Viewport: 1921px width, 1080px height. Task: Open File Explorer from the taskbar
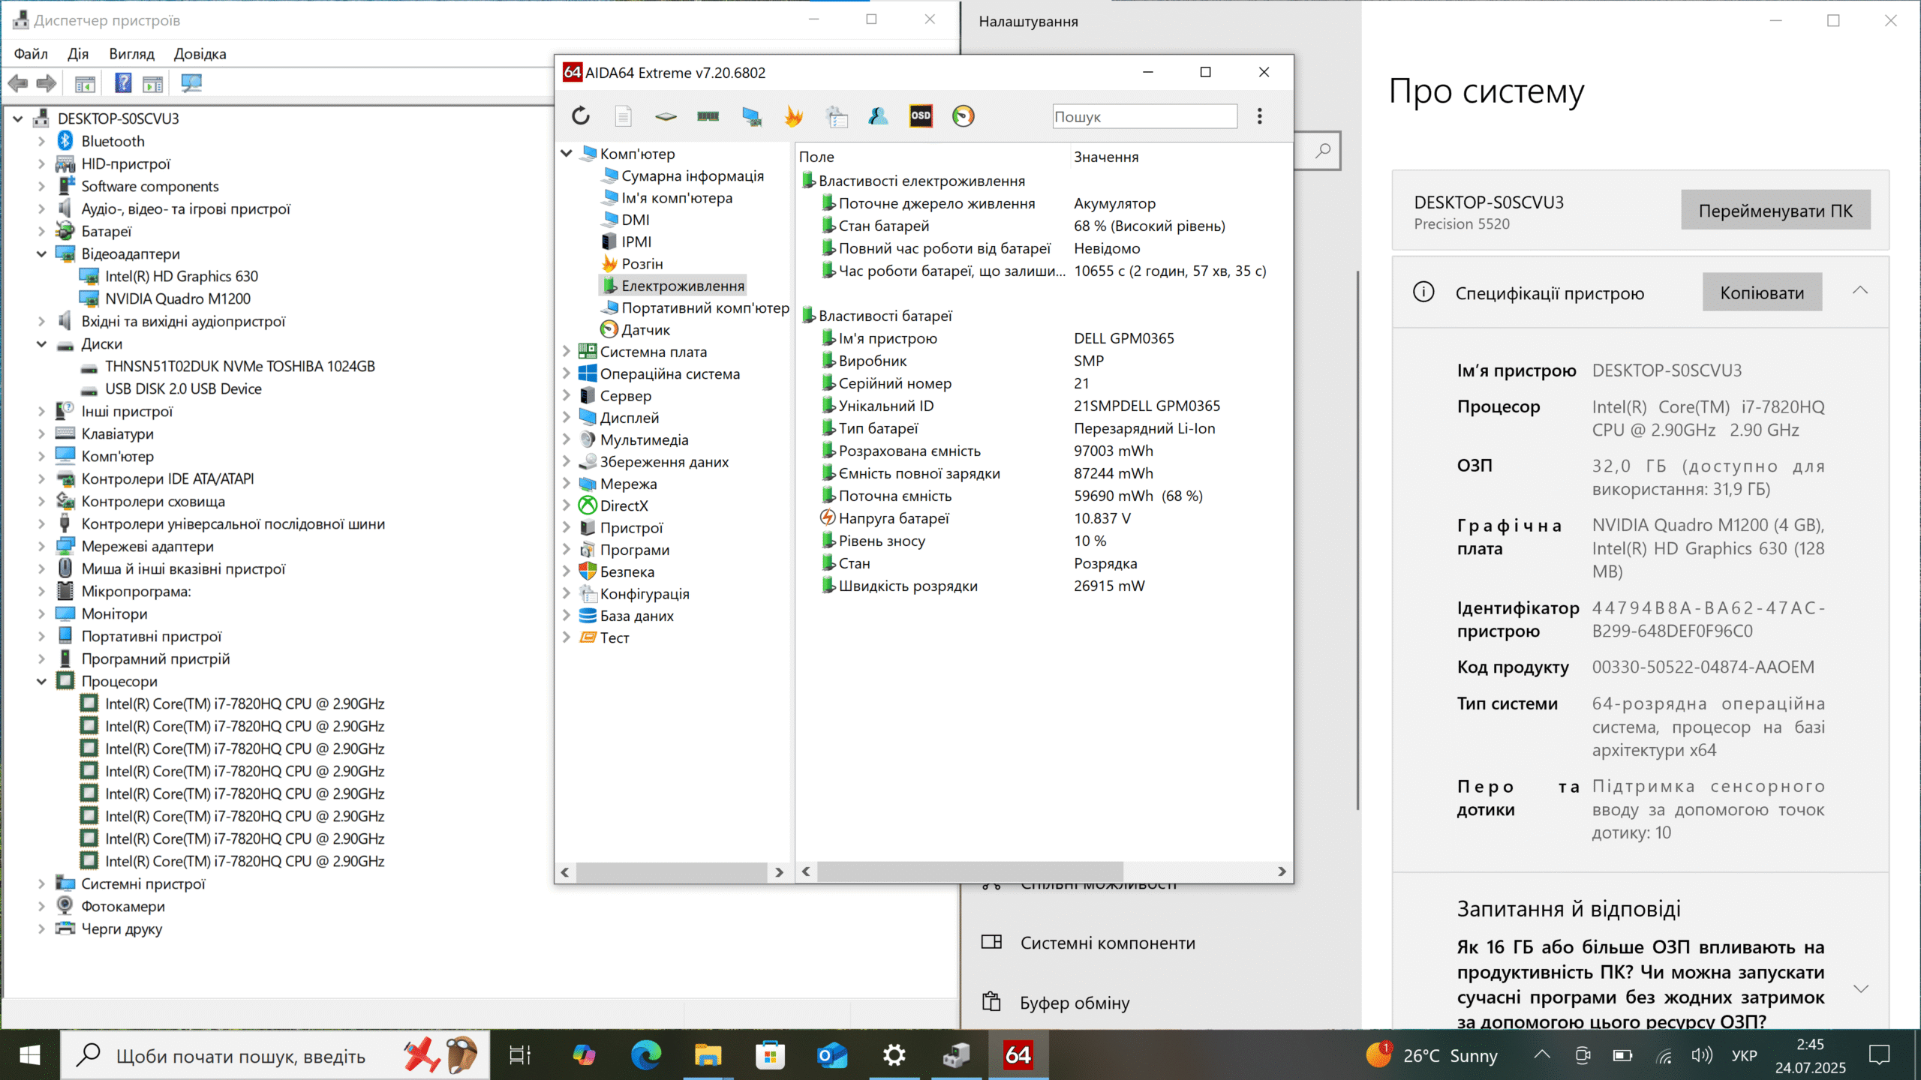[x=708, y=1055]
